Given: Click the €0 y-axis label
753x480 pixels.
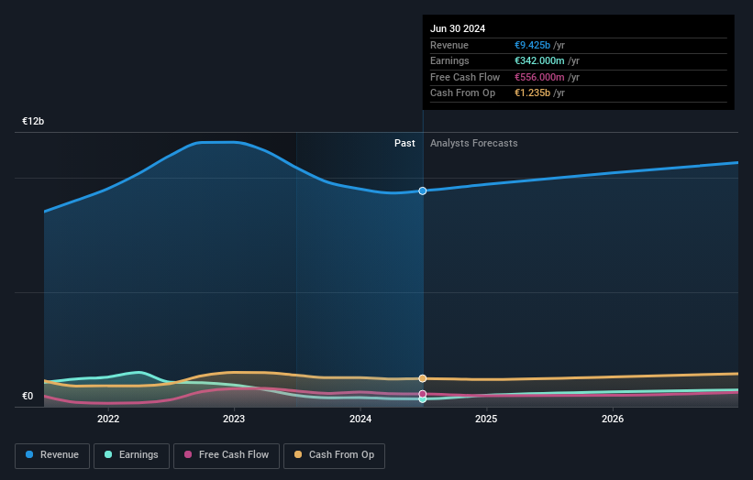Looking at the screenshot, I should pos(28,396).
